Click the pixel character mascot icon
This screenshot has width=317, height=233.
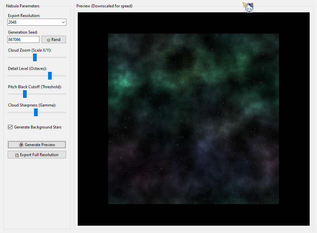[x=248, y=7]
